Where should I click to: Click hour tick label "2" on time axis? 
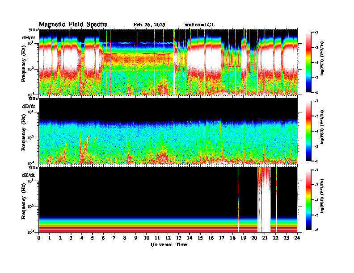click(60, 238)
